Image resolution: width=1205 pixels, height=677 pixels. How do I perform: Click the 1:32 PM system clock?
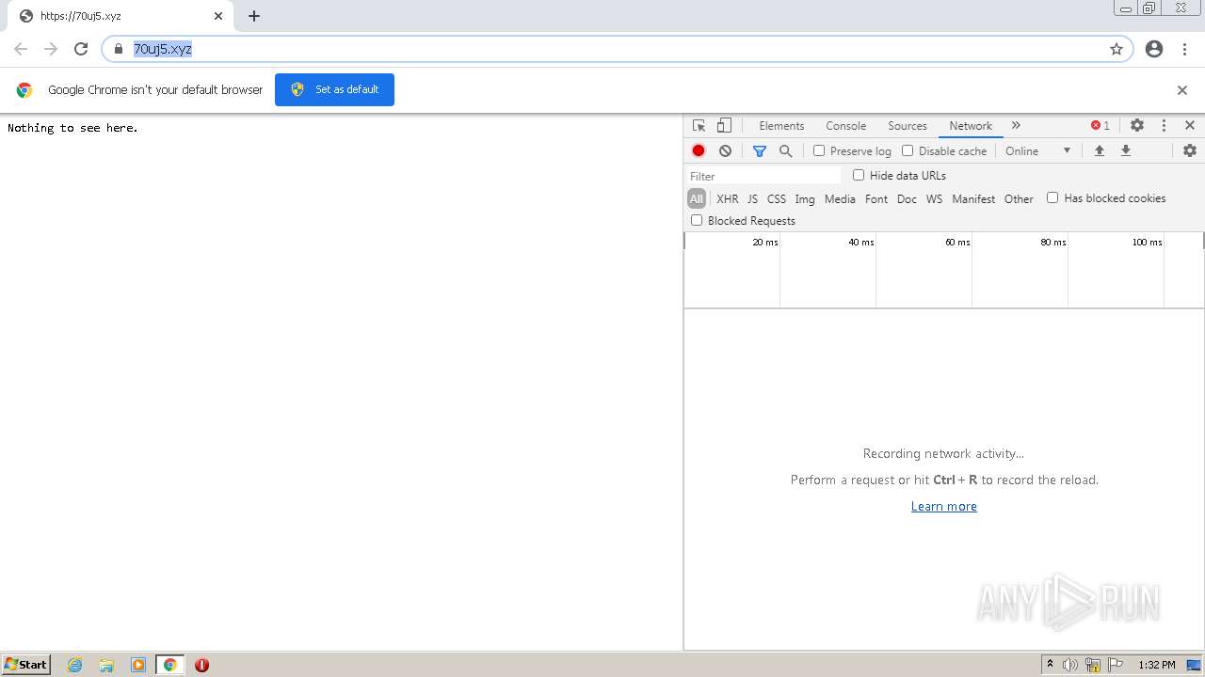1156,665
